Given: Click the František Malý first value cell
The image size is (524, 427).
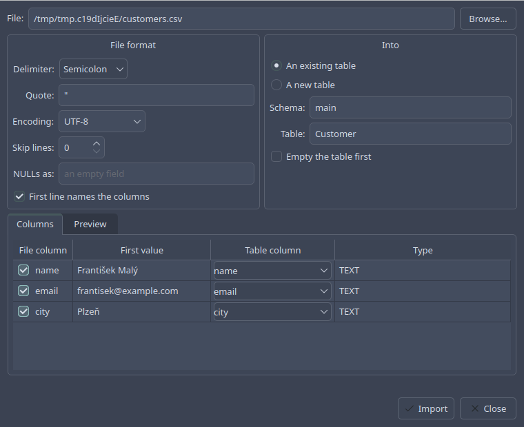Looking at the screenshot, I should pos(142,271).
